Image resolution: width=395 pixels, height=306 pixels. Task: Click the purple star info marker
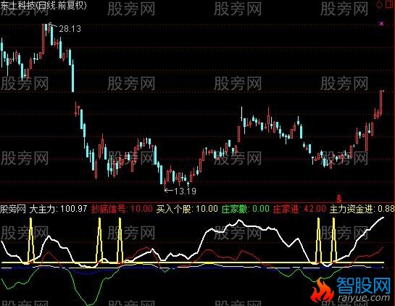(382, 24)
